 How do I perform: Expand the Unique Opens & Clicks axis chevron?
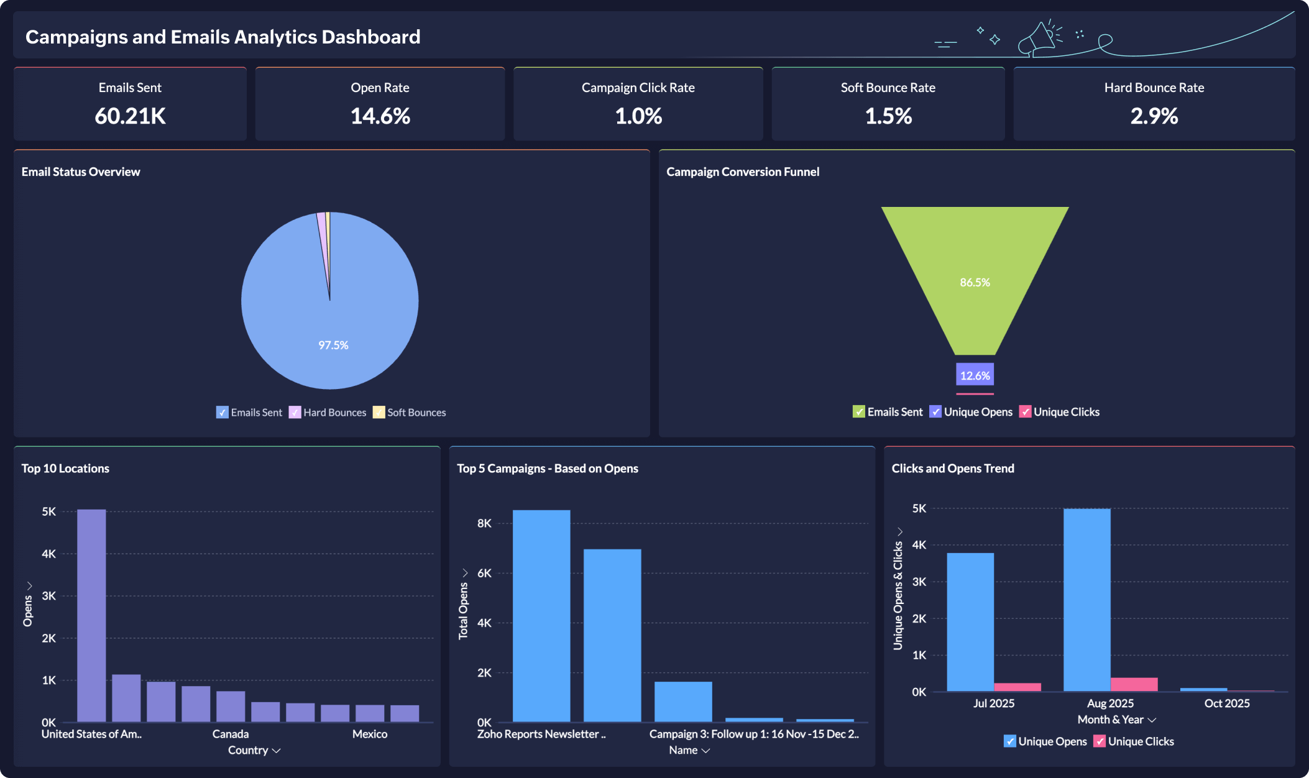900,531
